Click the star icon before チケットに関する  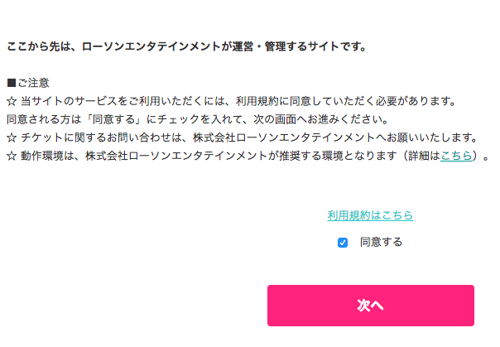point(11,137)
